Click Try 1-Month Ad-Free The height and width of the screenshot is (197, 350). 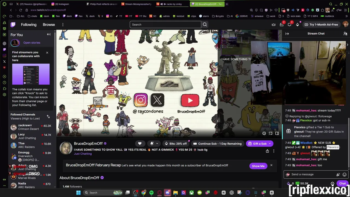[x=321, y=25]
